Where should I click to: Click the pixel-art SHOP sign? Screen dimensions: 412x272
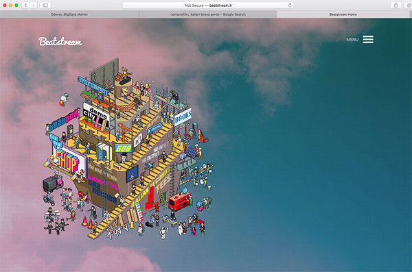pyautogui.click(x=69, y=161)
